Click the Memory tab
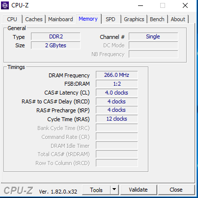Screen dimensions: 198x198 point(88,19)
